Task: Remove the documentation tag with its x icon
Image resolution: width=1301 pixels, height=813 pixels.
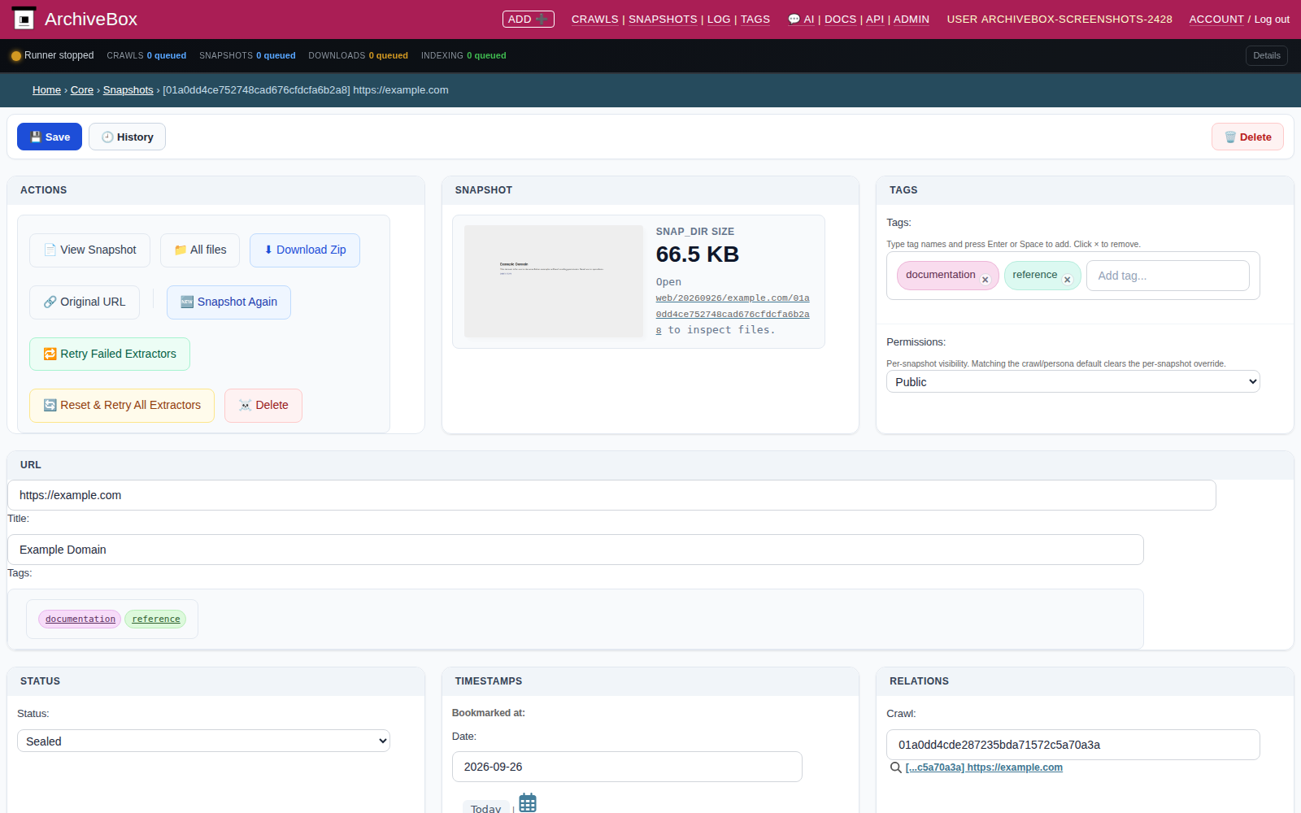Action: 986,280
